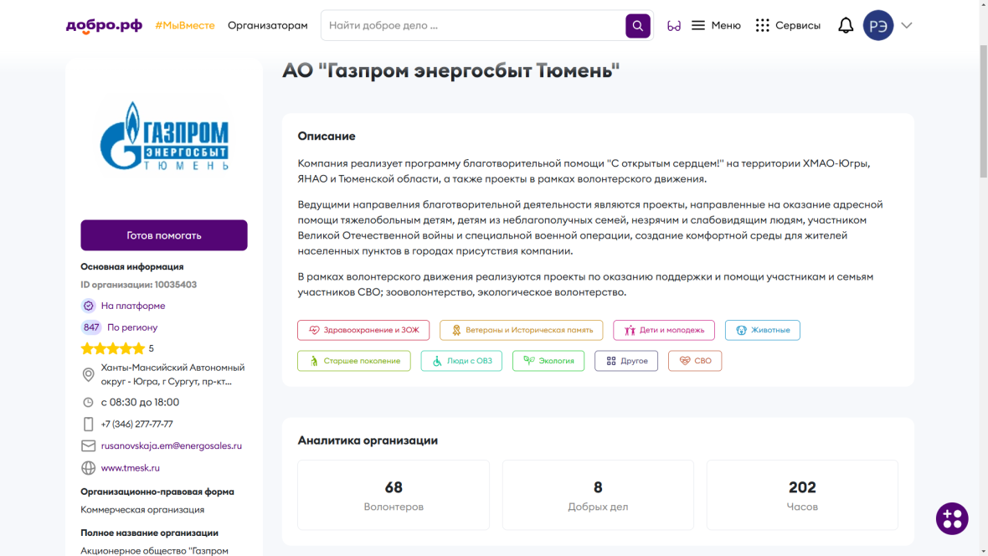
Task: Click the РЭ profile avatar
Action: pos(878,26)
